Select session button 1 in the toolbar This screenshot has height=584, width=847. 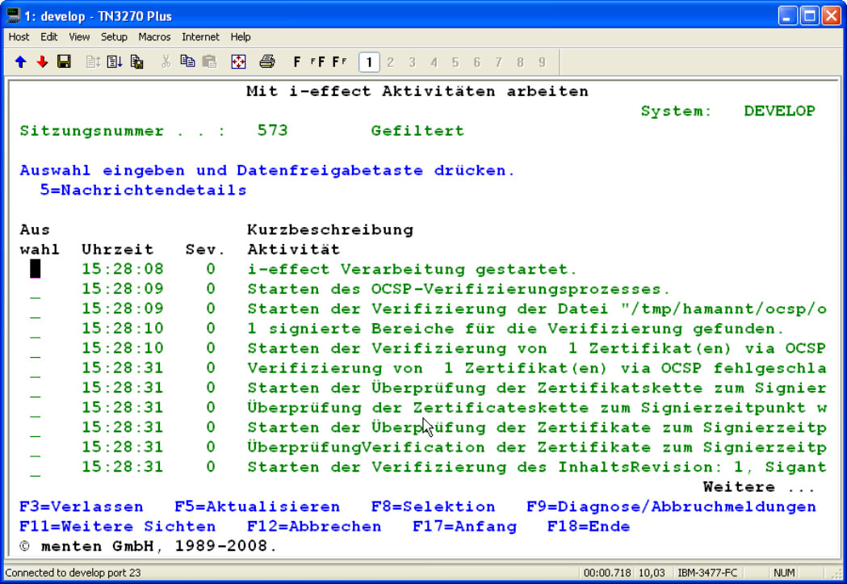368,62
